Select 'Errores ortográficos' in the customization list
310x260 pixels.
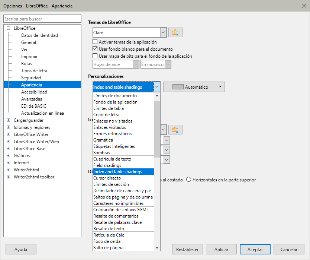point(112,134)
